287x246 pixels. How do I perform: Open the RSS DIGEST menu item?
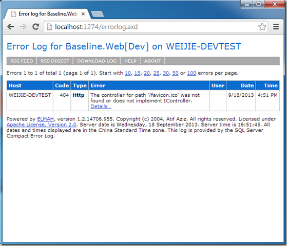55,61
